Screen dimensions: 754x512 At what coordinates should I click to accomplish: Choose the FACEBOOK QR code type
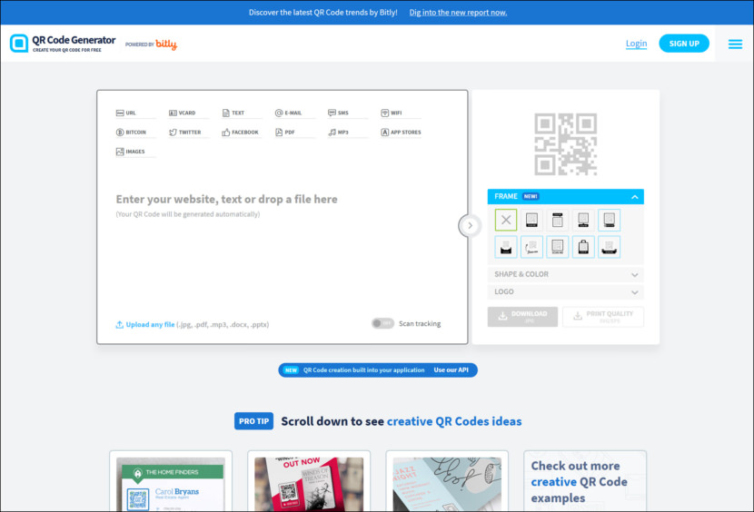(x=242, y=133)
